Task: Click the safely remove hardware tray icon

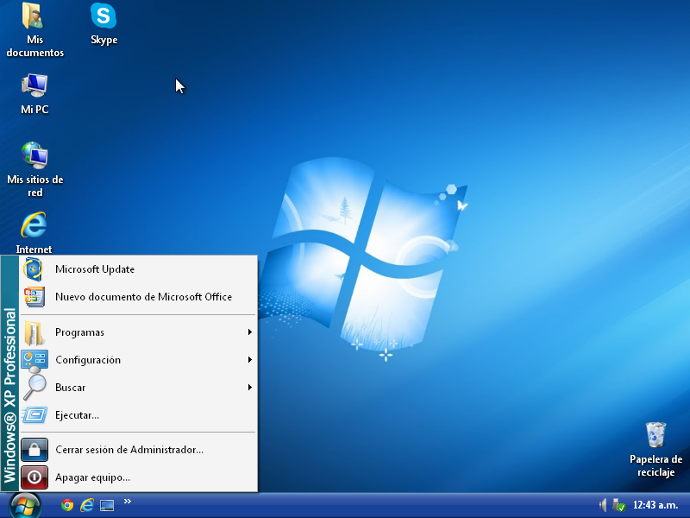Action: coord(619,505)
